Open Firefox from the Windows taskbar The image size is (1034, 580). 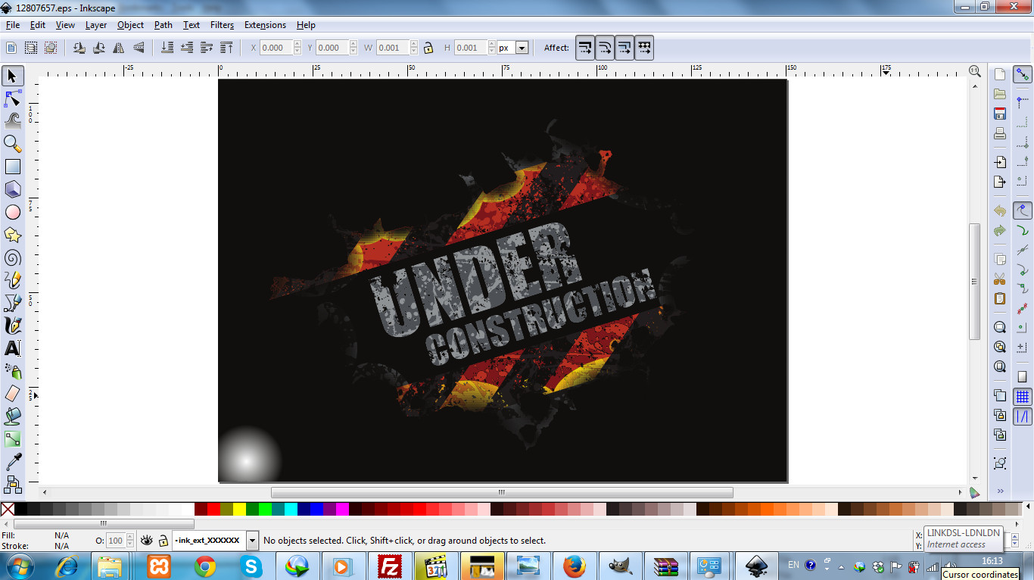[575, 566]
